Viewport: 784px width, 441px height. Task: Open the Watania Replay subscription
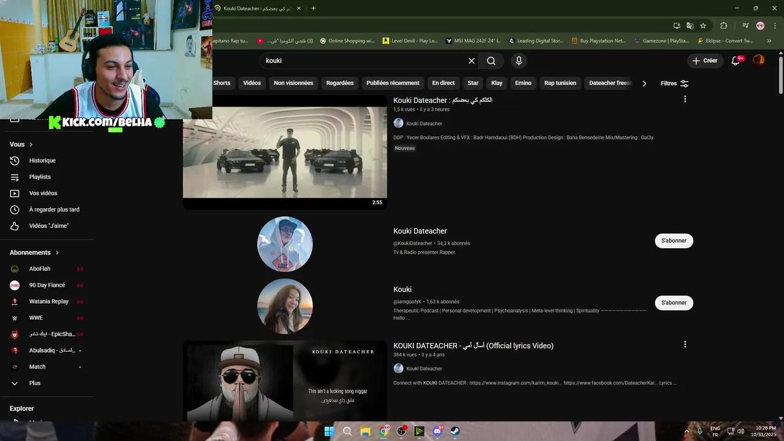(47, 301)
